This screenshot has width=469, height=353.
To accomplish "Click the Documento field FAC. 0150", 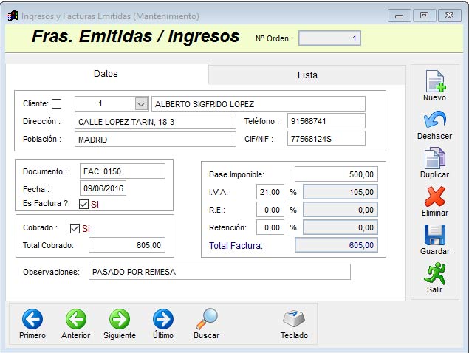I will coord(123,171).
